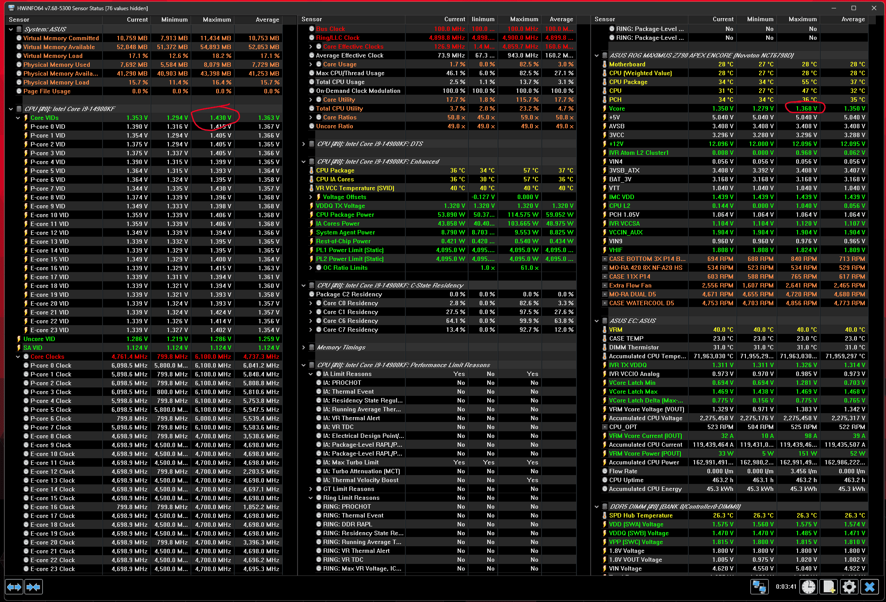Click the red circle icon of Core Clocks
Viewport: 886px width, 602px height.
(26, 357)
